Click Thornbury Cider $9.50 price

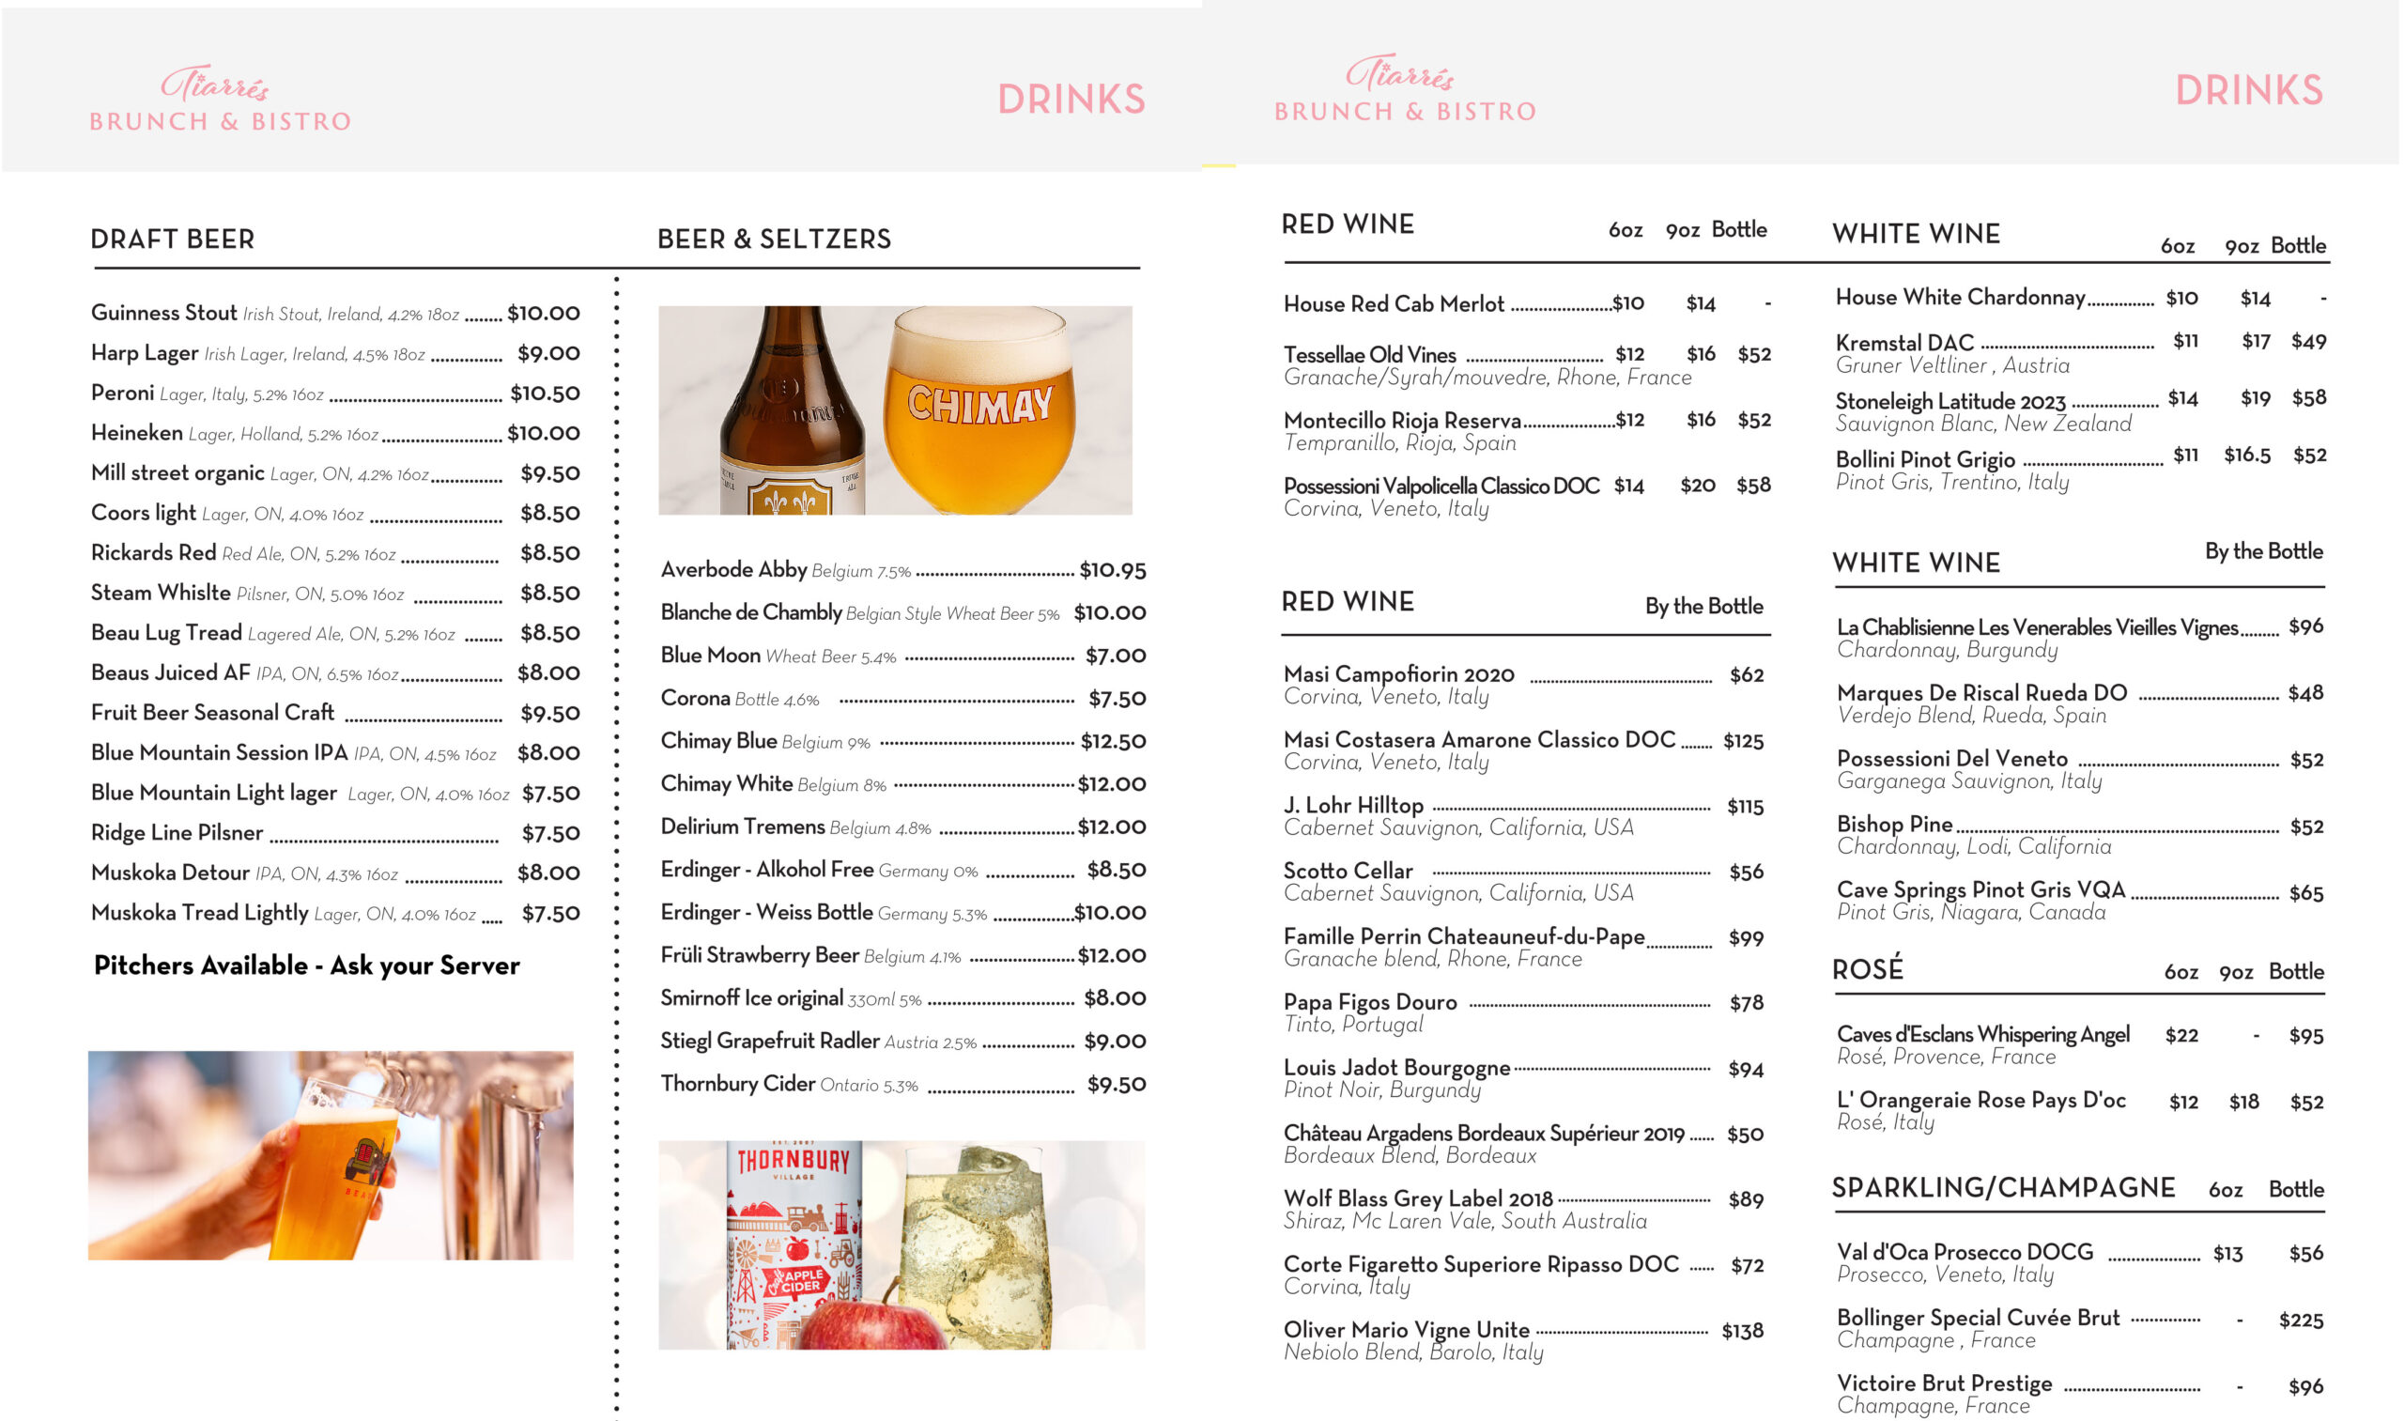point(1117,1085)
